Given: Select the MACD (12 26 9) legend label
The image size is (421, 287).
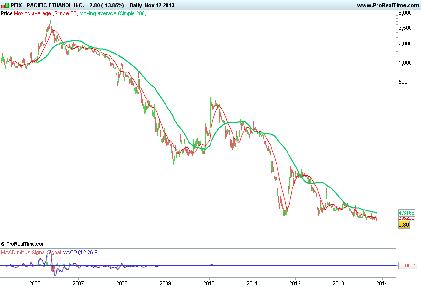Looking at the screenshot, I should pyautogui.click(x=81, y=253).
